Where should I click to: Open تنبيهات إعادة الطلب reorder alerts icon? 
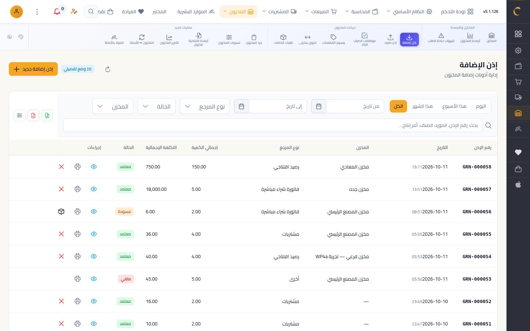441,38
